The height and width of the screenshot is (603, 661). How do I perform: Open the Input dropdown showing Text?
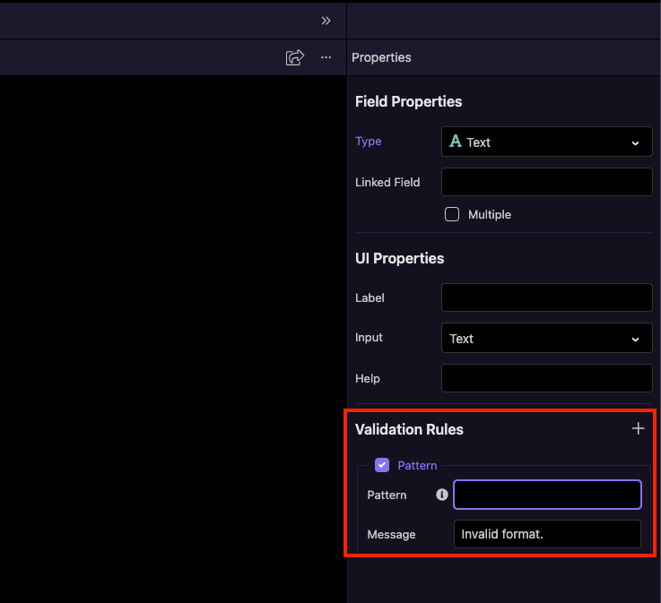[x=546, y=339]
